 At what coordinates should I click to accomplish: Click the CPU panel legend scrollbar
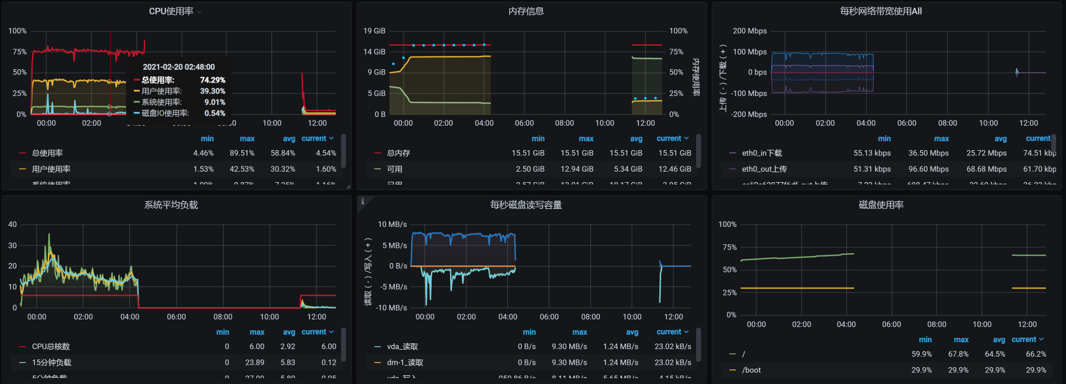(x=343, y=151)
